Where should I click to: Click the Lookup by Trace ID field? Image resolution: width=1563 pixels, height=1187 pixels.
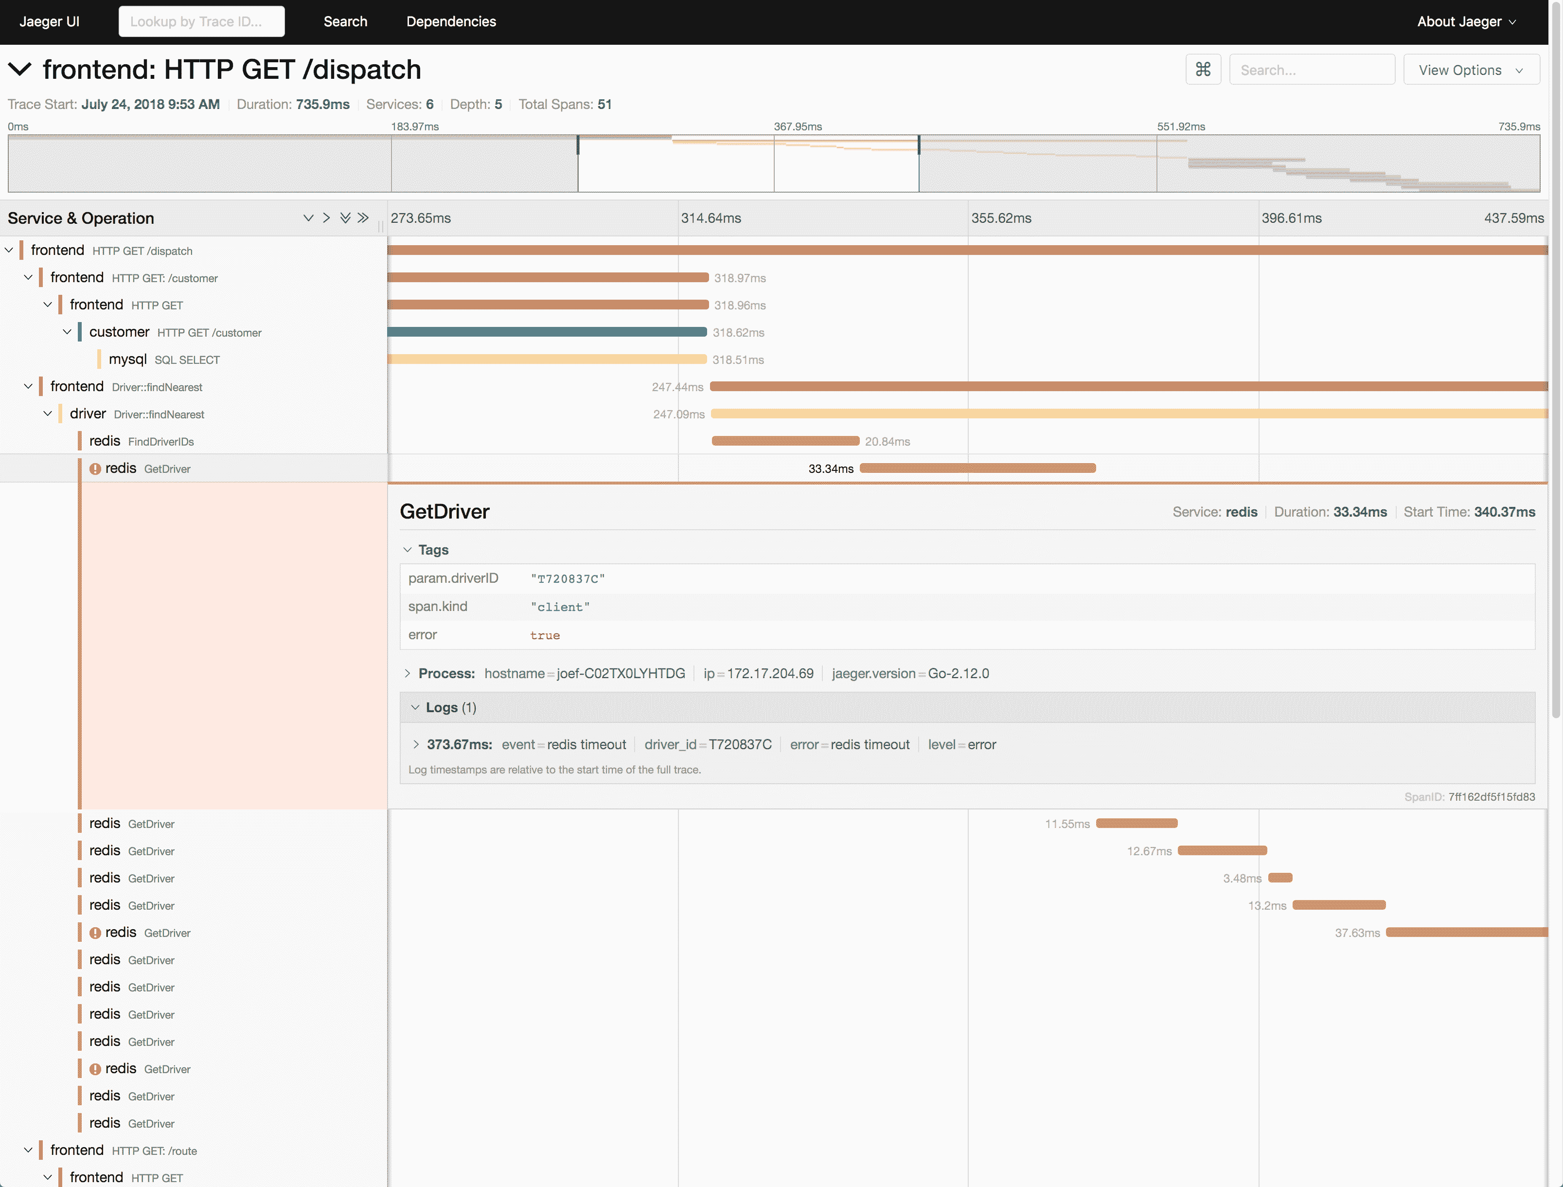201,21
